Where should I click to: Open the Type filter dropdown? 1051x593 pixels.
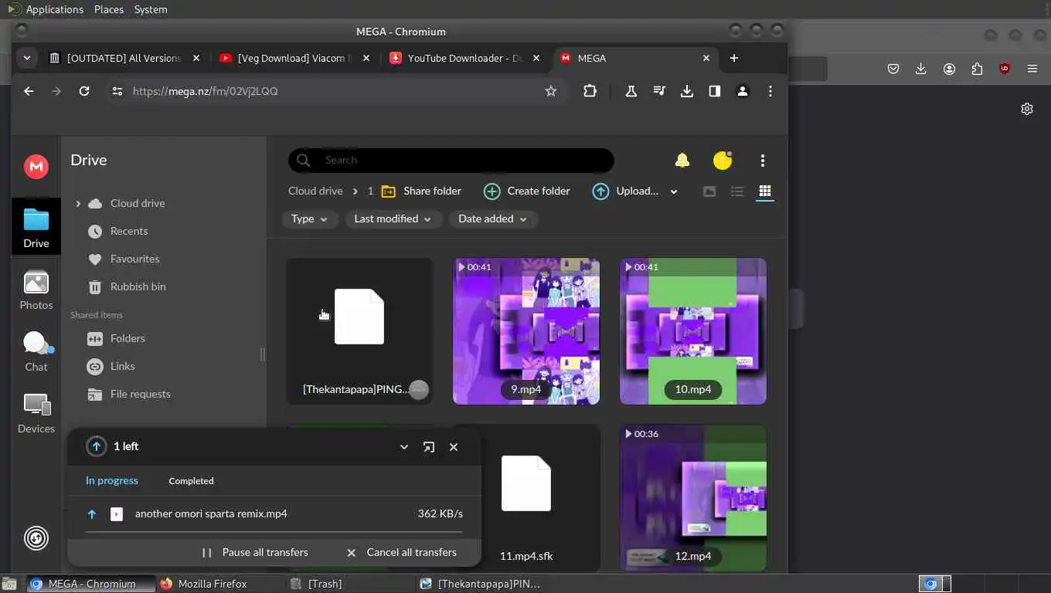(309, 219)
